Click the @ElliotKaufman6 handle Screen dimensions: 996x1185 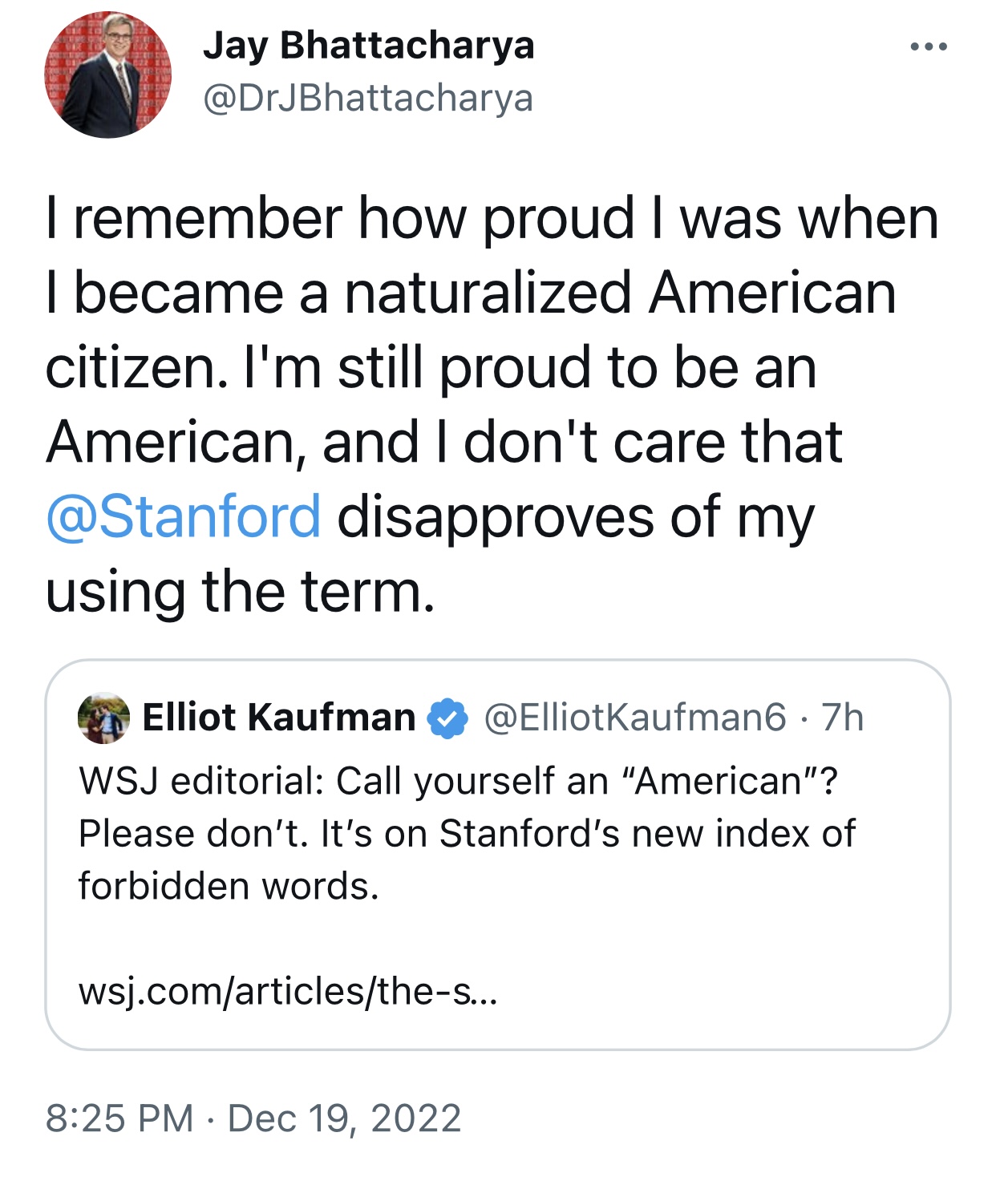point(635,717)
